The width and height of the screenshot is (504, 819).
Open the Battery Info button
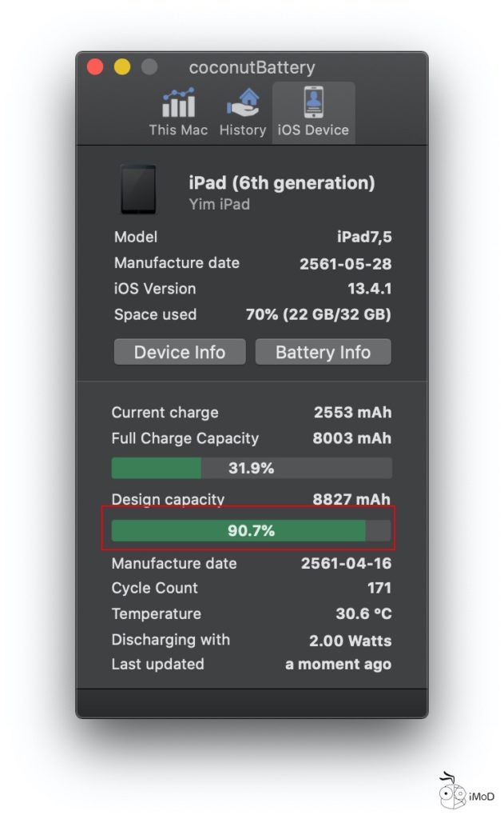point(323,353)
